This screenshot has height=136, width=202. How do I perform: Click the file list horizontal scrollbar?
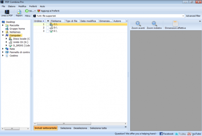pos(80,124)
